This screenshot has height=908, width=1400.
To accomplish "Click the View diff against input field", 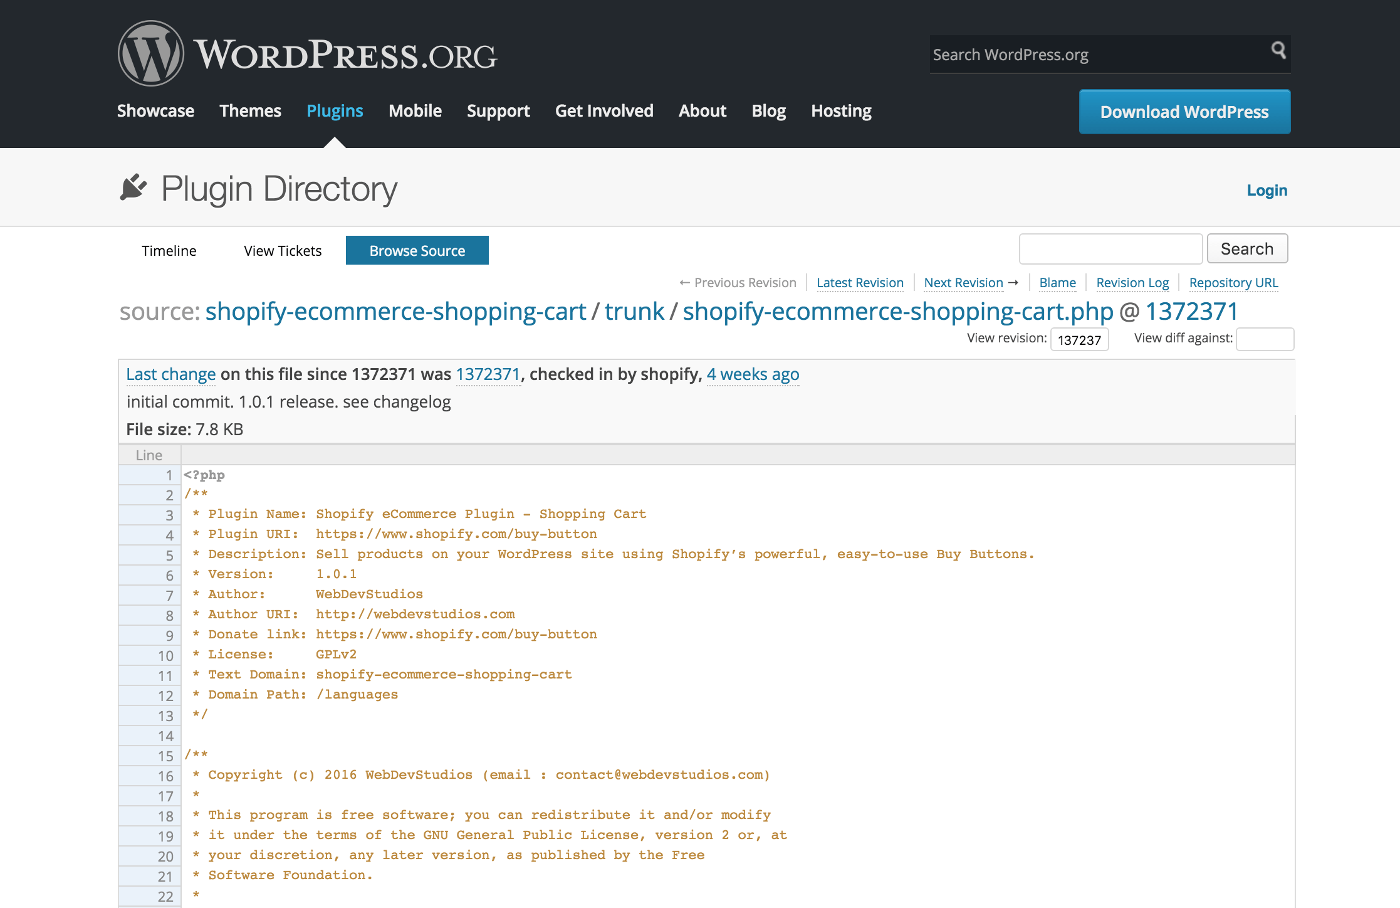I will click(x=1265, y=339).
